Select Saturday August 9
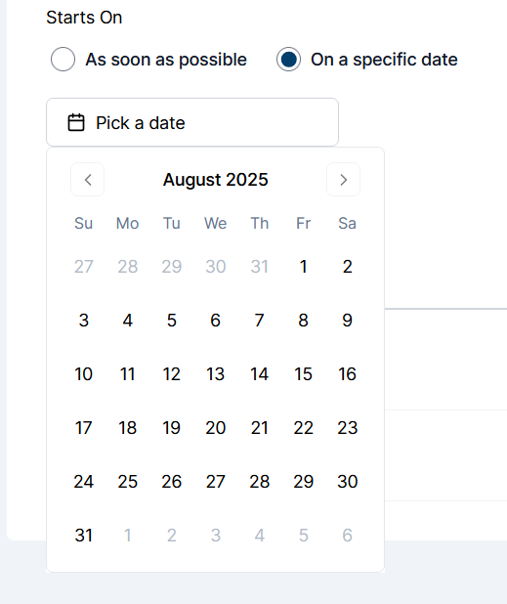 347,321
